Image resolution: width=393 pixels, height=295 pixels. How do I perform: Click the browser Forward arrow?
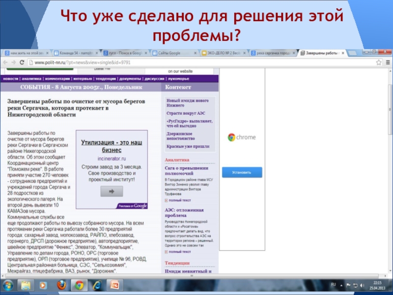[13, 62]
